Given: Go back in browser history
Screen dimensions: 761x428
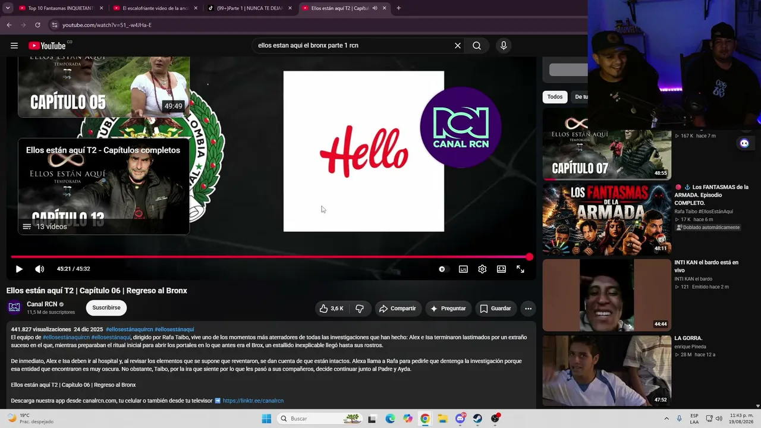Looking at the screenshot, I should 9,25.
